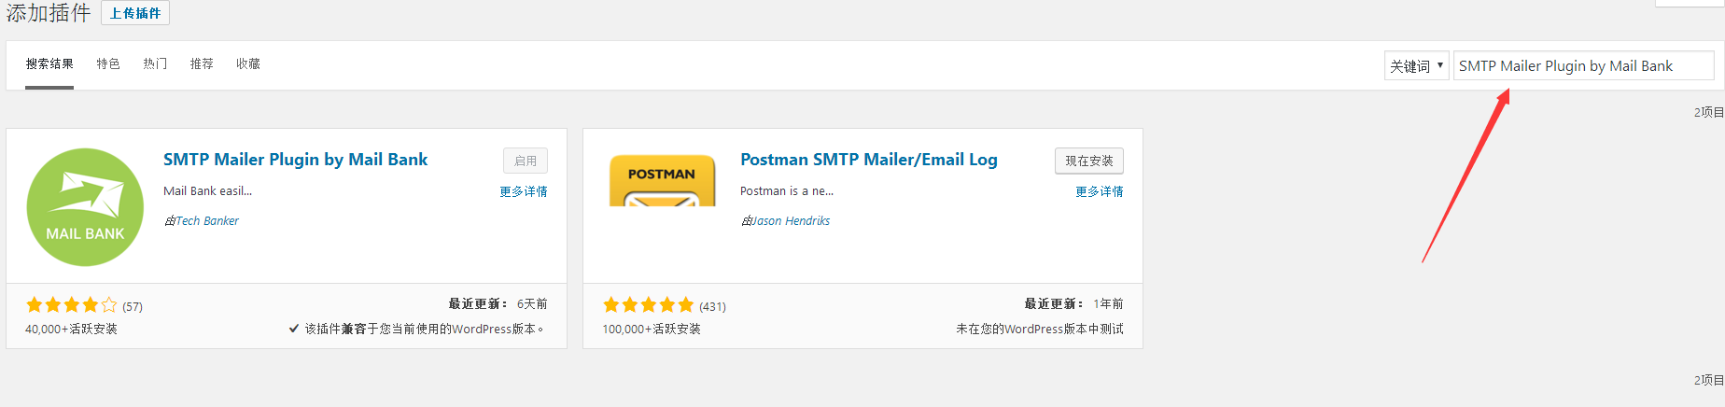Click the upload plugin button (上传插件)
The image size is (1725, 407).
(x=135, y=13)
